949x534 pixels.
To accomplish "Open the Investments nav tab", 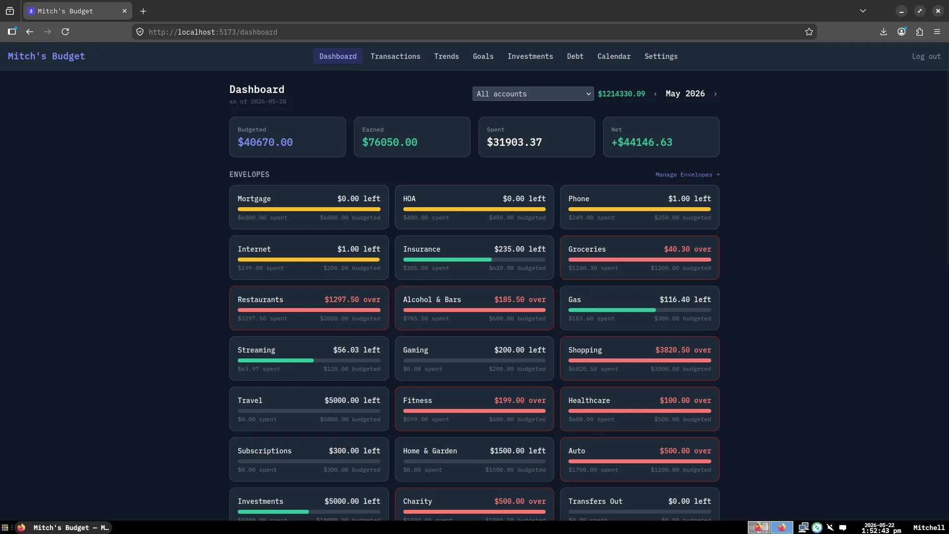I will tap(530, 56).
